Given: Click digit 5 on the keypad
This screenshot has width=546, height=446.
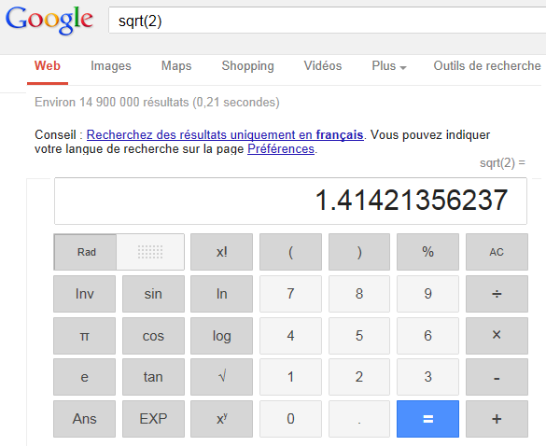Looking at the screenshot, I should [x=359, y=336].
